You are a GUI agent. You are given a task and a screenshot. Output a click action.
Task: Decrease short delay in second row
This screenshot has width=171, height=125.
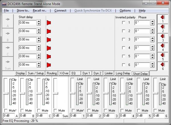click(39, 32)
